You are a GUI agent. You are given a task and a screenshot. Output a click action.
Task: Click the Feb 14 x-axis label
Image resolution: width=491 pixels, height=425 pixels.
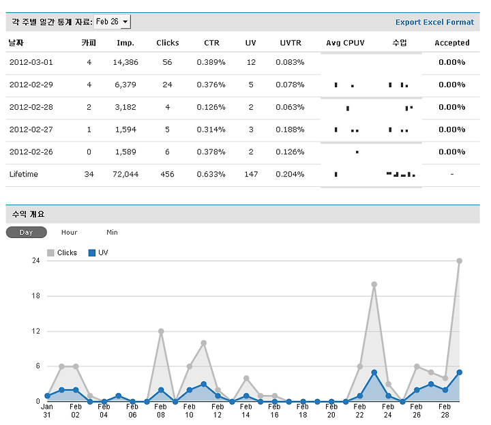coord(246,411)
